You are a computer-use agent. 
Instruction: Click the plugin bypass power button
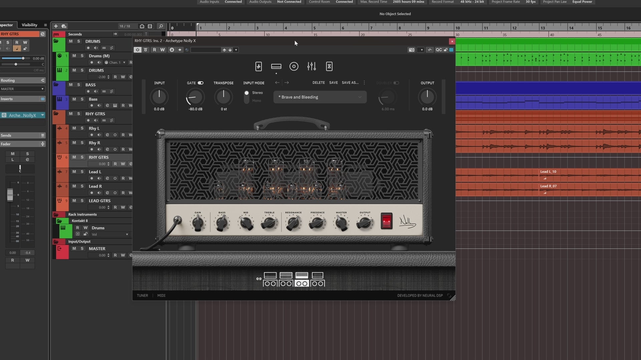pos(137,50)
